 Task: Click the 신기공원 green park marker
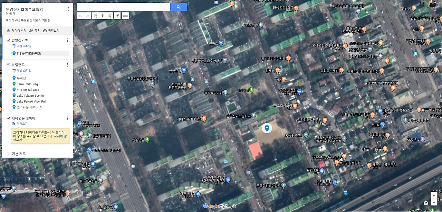pos(252,90)
